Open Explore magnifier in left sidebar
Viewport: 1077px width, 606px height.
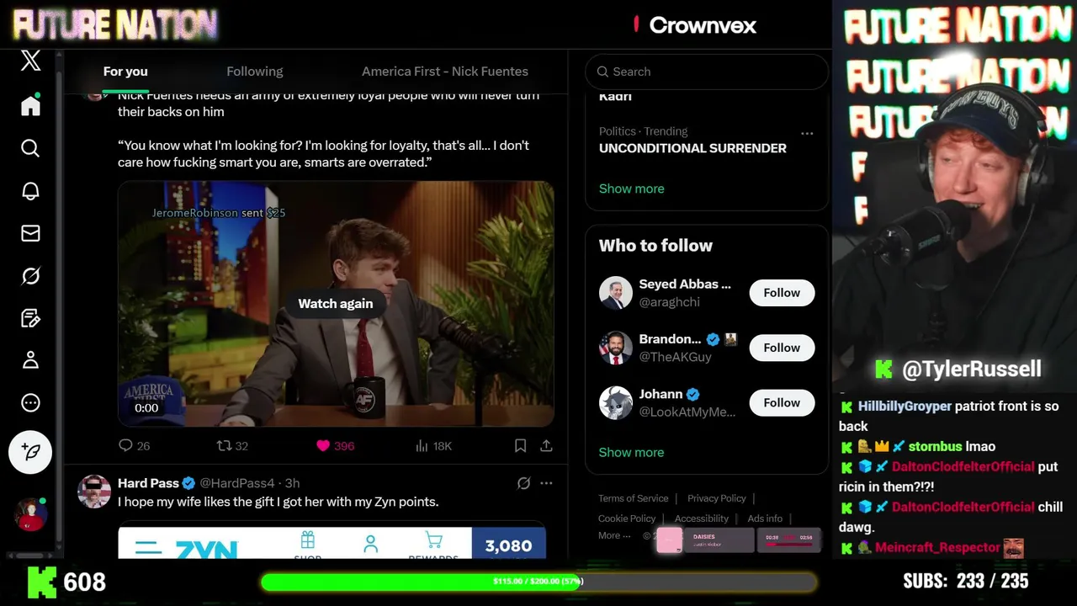30,148
